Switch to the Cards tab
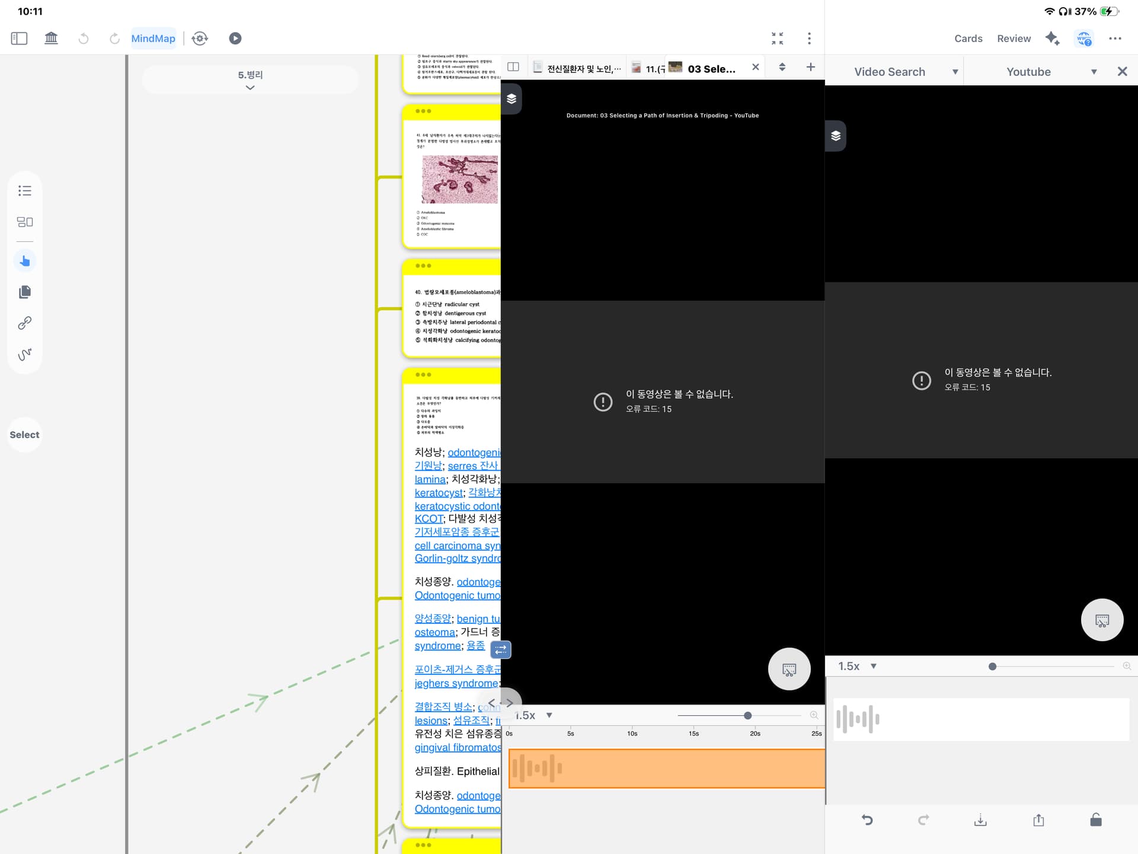This screenshot has width=1138, height=854. [x=968, y=39]
